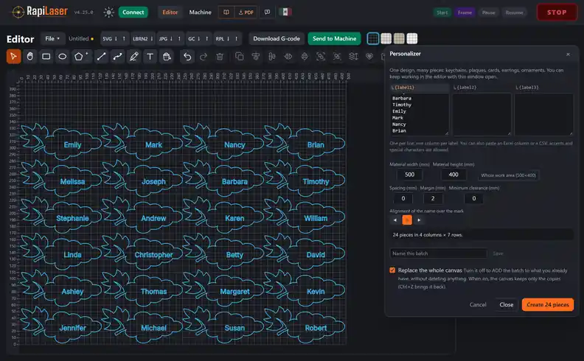Click the layer order icon
This screenshot has width=584, height=361.
point(353,57)
